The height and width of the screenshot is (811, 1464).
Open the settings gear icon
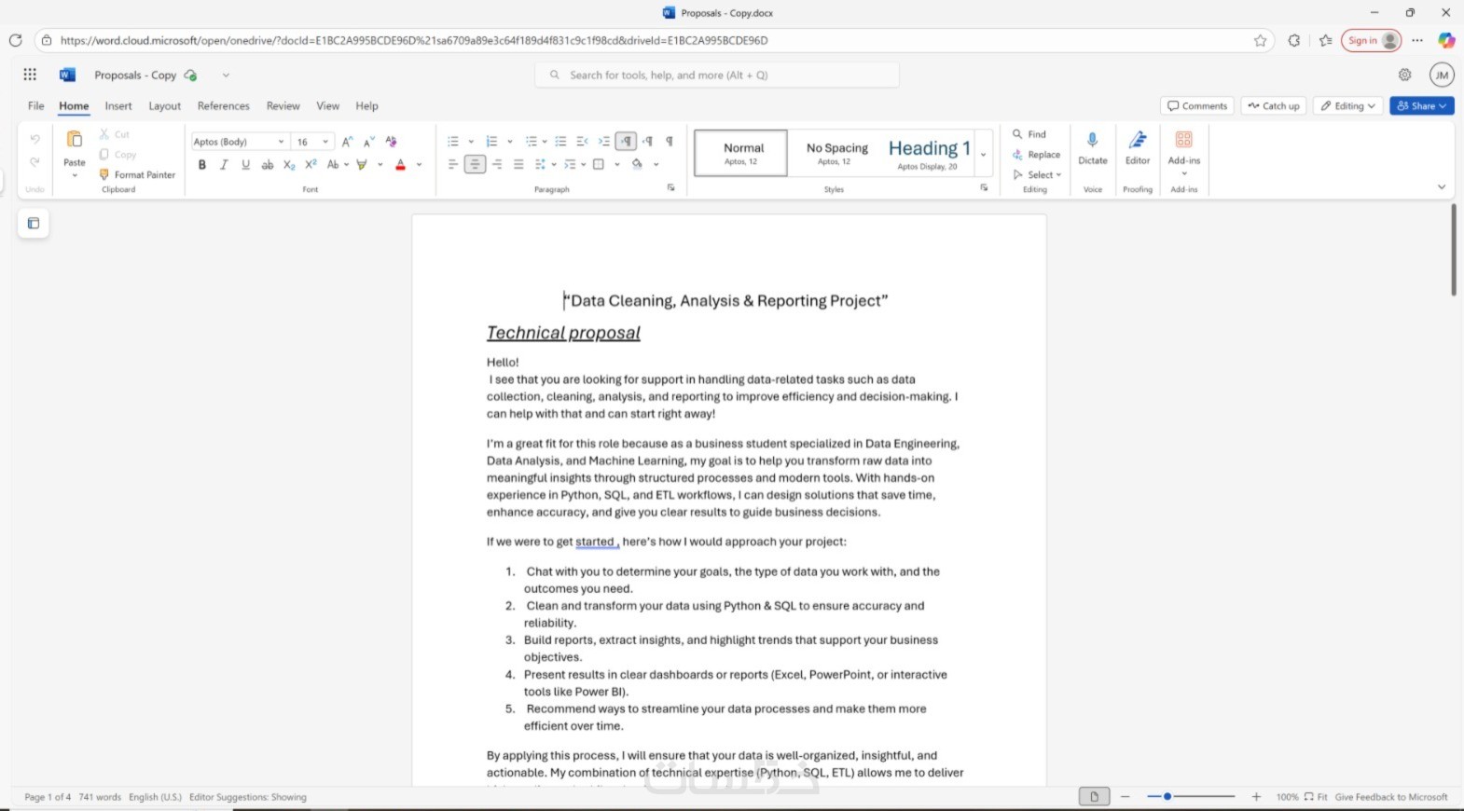pos(1404,75)
